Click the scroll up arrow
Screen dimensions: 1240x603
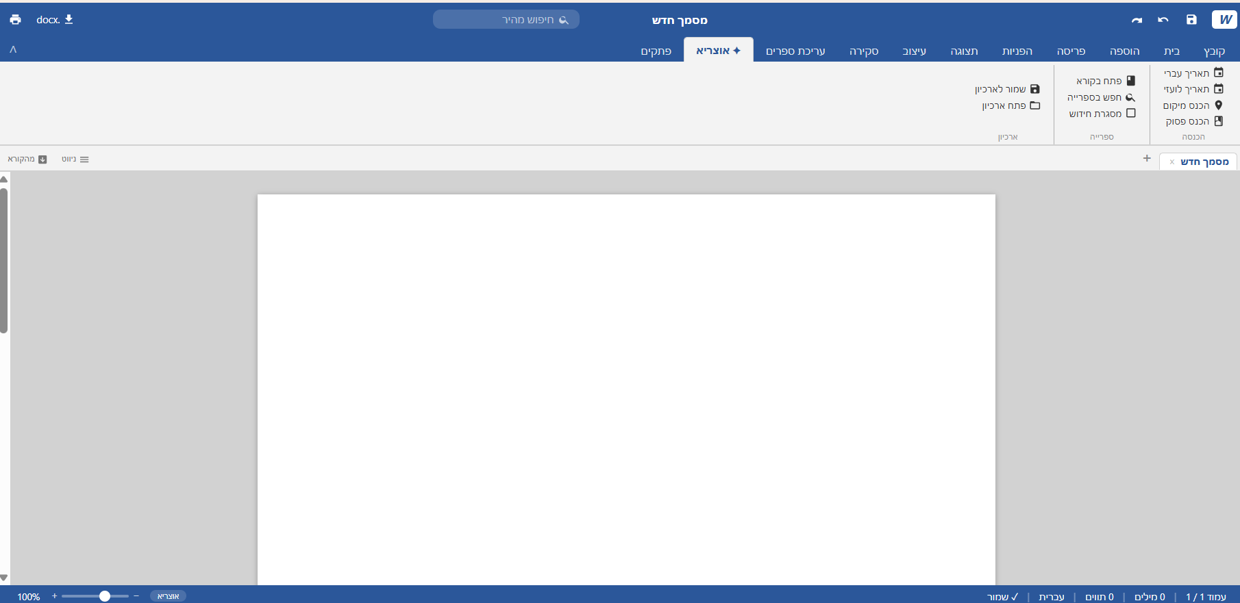[3, 179]
